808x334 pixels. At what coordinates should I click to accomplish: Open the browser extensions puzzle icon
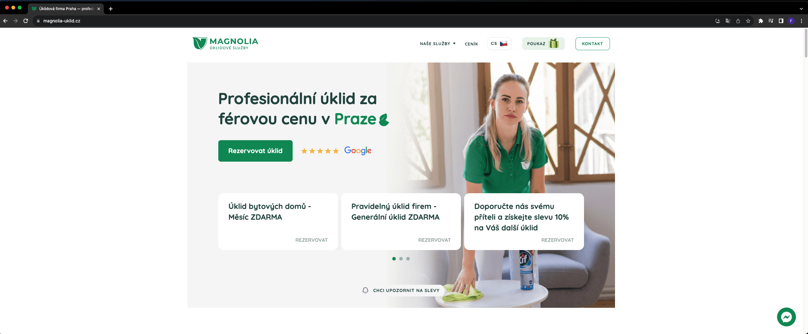pyautogui.click(x=761, y=21)
